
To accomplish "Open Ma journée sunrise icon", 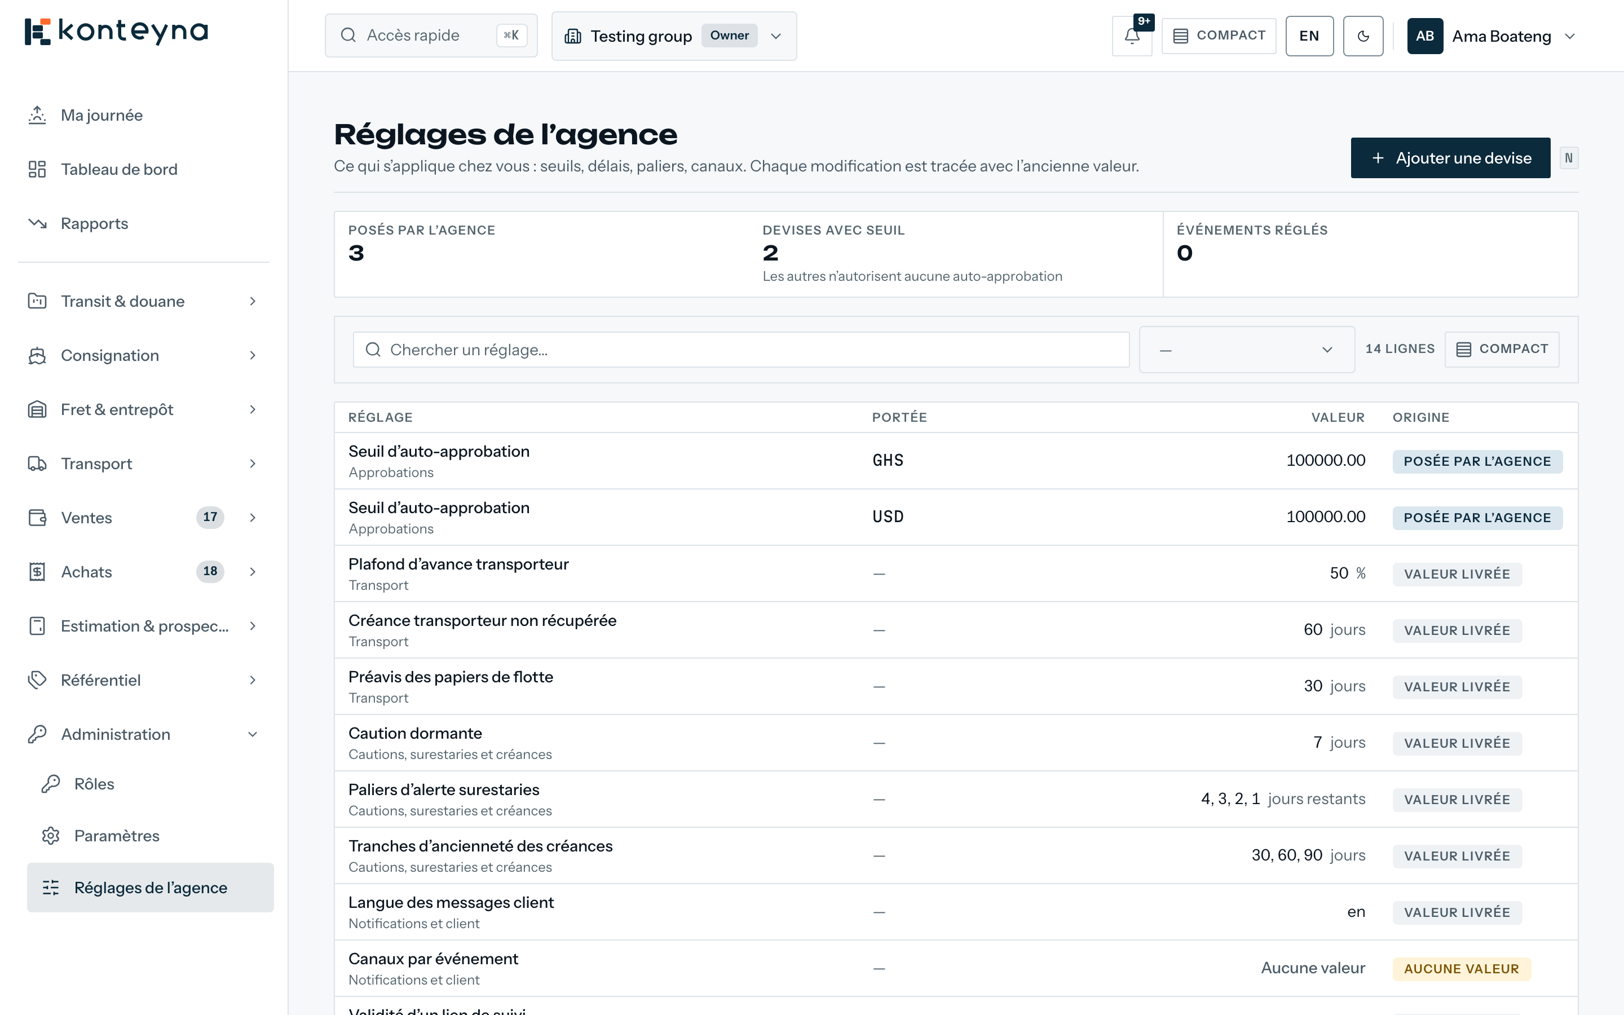I will (37, 115).
